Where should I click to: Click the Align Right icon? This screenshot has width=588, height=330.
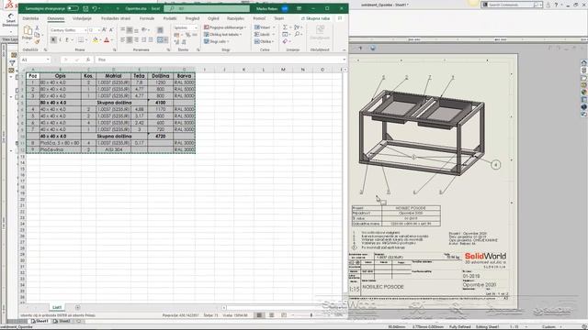coord(137,39)
